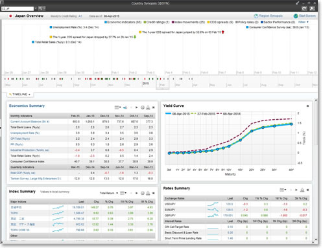Open the Filter dropdown in the timeline
The height and width of the screenshot is (248, 323).
304,22
